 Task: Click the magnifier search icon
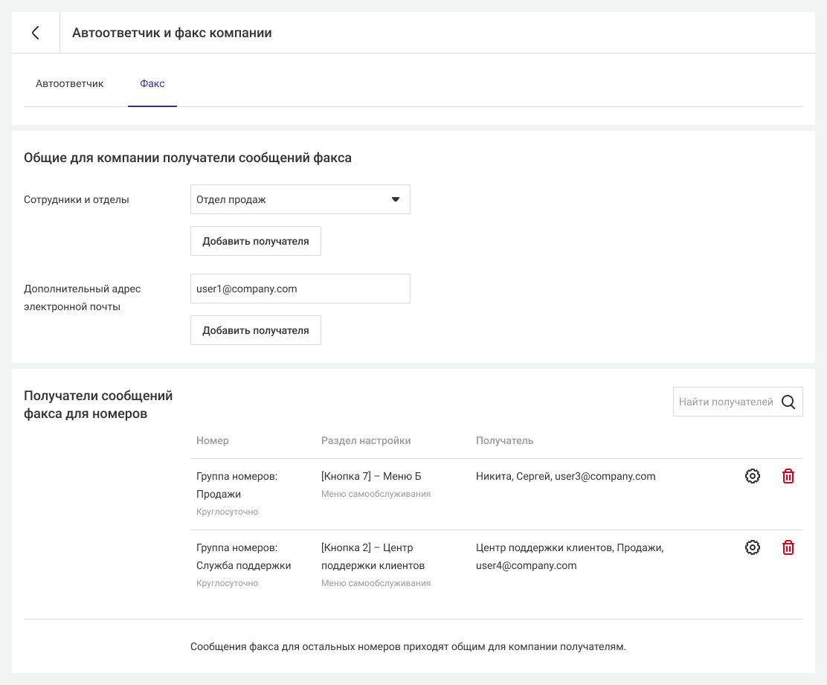tap(788, 402)
